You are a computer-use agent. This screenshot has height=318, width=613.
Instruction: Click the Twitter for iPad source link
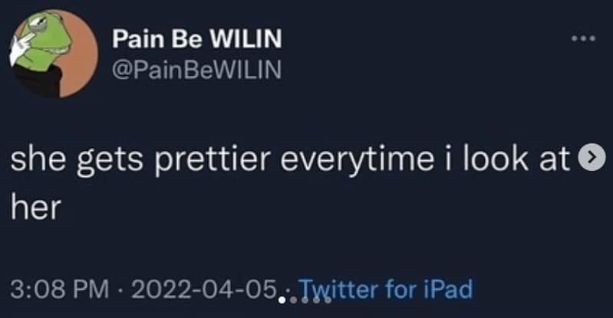point(384,290)
